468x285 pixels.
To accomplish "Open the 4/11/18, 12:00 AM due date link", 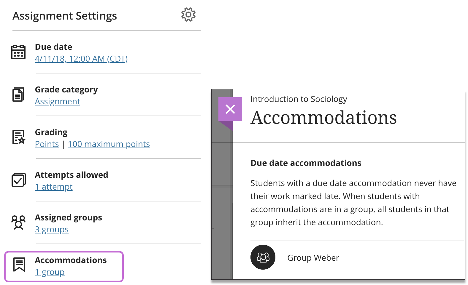I will 81,59.
